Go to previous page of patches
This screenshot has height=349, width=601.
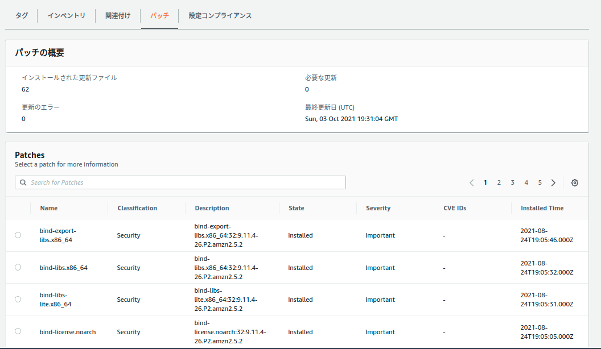(471, 183)
